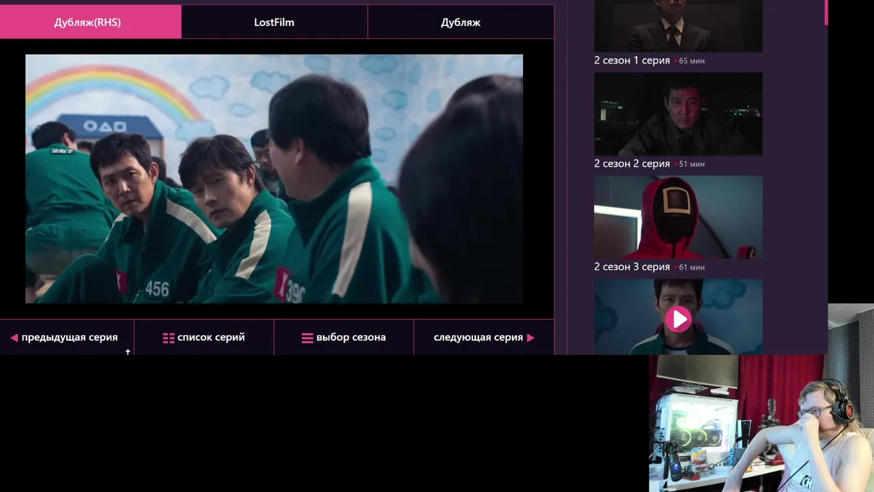Click the list icon beside выбор сезона
874x492 pixels.
(307, 338)
